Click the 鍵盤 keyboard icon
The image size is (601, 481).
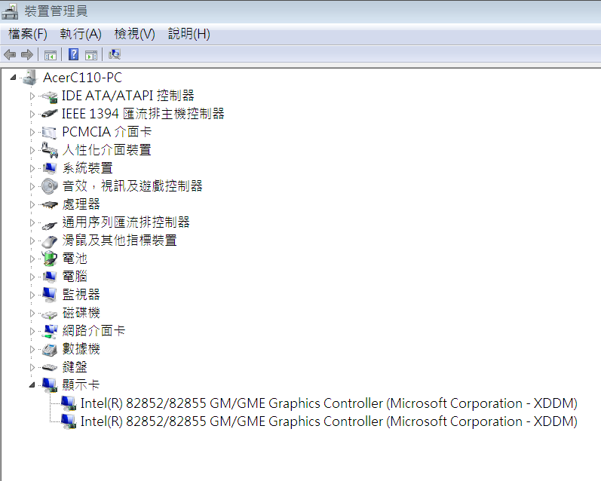pos(50,368)
